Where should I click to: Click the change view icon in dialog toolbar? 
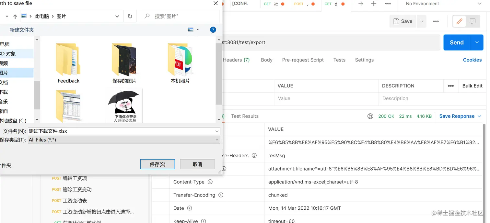point(191,30)
